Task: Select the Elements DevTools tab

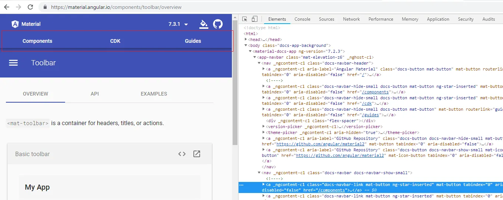Action: 277,19
